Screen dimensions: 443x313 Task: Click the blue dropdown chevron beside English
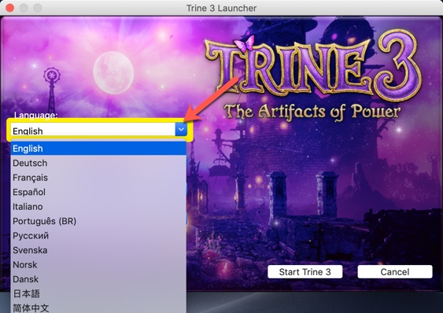coord(181,130)
